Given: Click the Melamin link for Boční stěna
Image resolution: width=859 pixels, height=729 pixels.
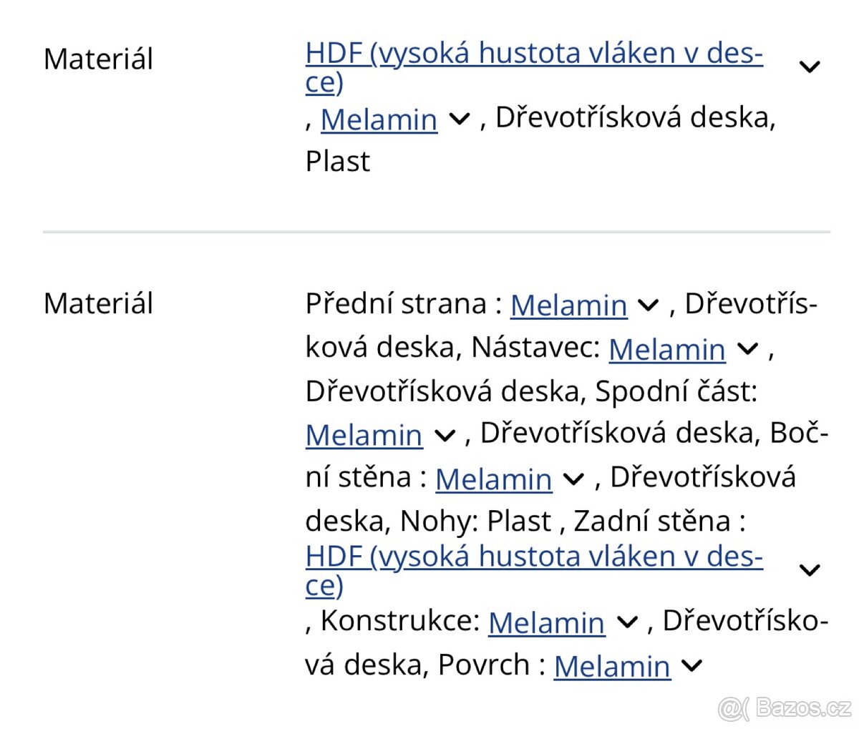Looking at the screenshot, I should (x=493, y=479).
